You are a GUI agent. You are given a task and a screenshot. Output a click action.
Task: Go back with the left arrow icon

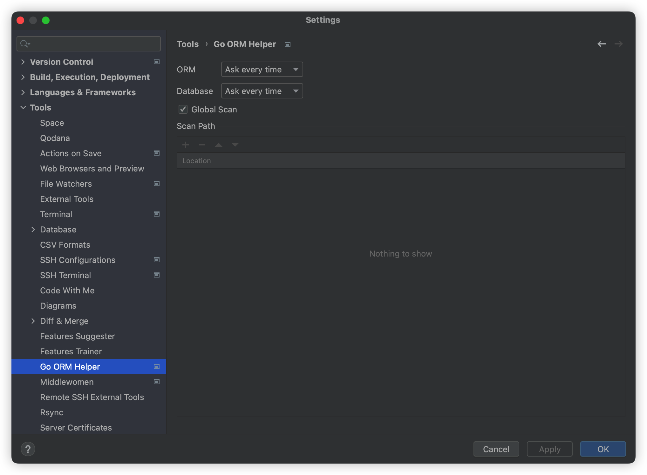[x=602, y=44]
